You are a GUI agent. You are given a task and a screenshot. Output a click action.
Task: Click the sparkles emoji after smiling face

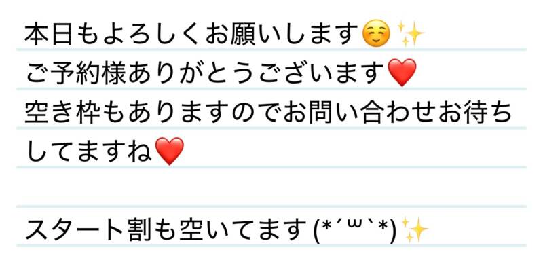(411, 34)
